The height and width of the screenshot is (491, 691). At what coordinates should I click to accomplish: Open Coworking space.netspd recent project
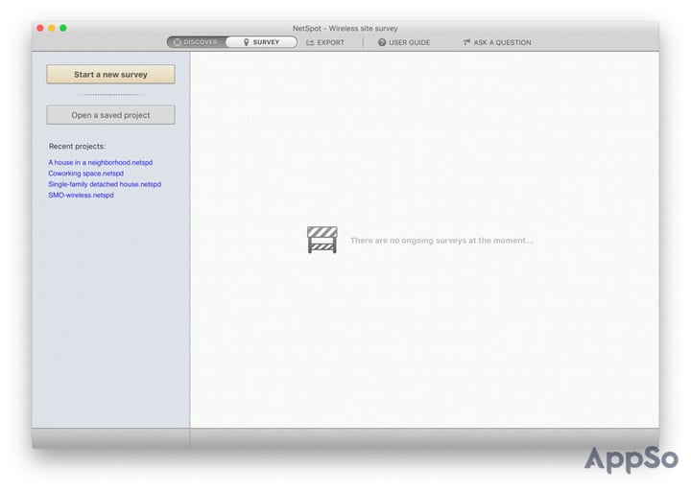coord(86,174)
